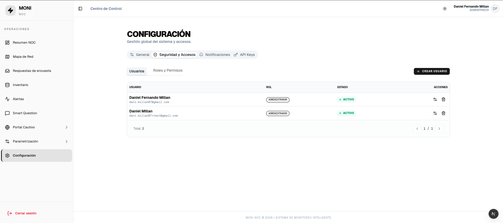Delete the dani.millan07+test user

(443, 113)
